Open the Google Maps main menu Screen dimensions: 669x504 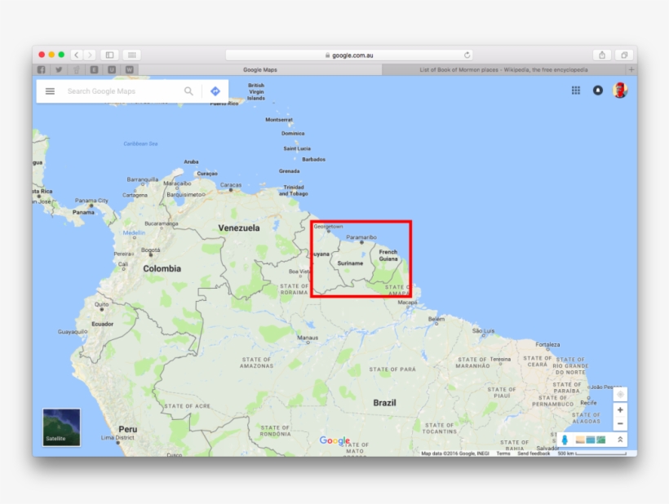tap(50, 91)
